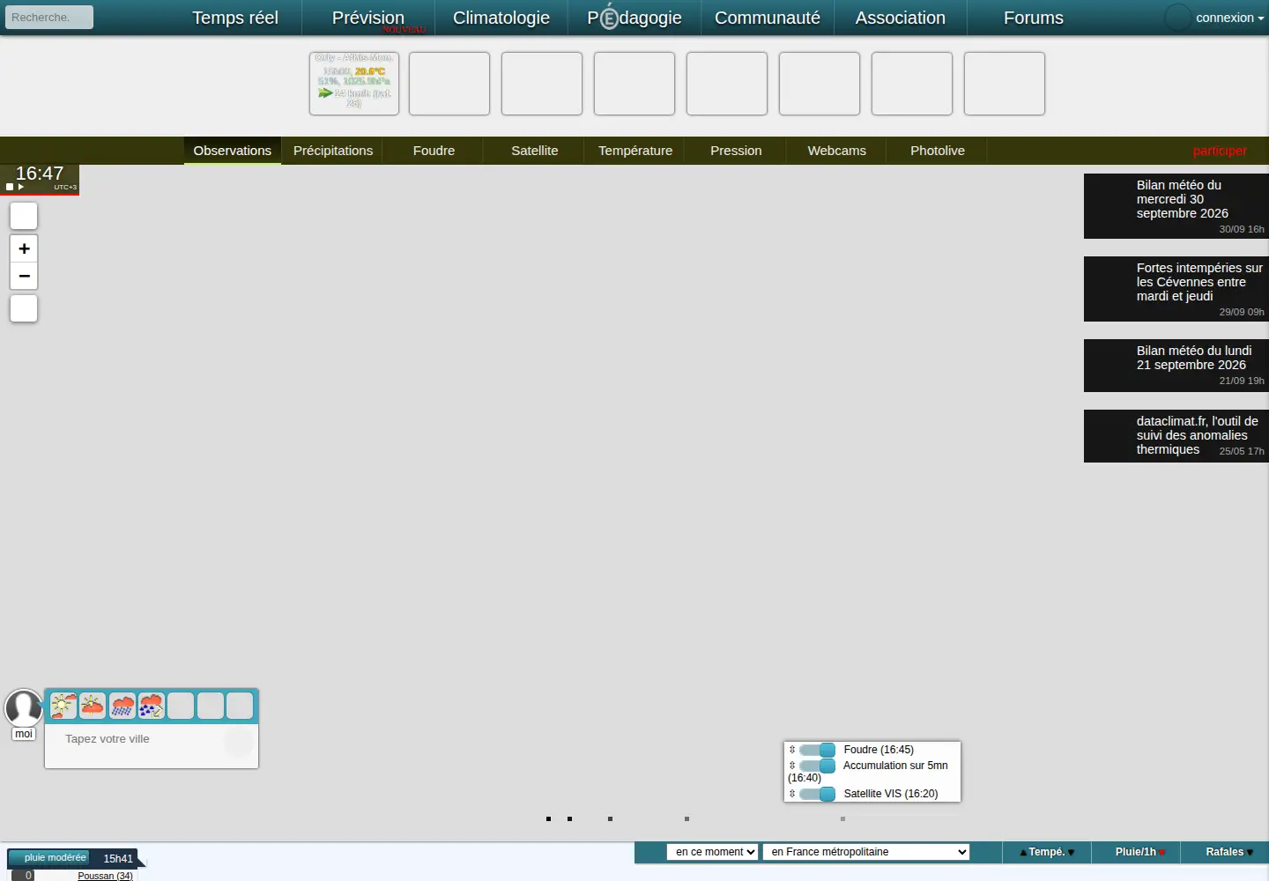Open the Poussan (34) station link
The width and height of the screenshot is (1269, 881).
[105, 876]
